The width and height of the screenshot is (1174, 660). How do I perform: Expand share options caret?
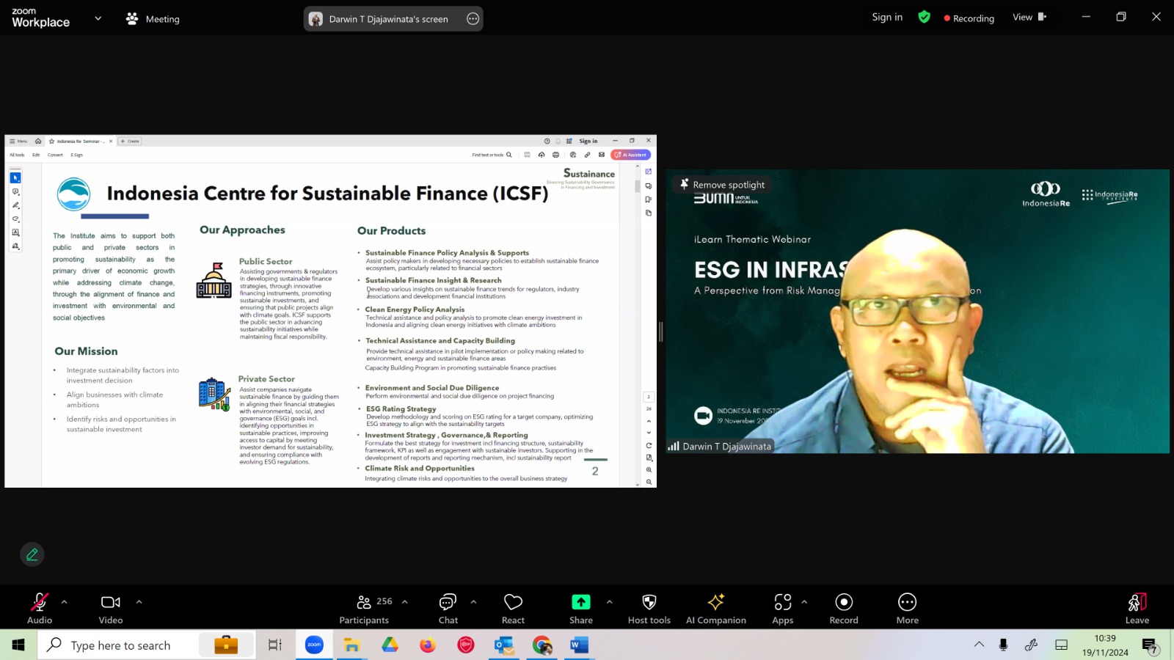(x=609, y=602)
